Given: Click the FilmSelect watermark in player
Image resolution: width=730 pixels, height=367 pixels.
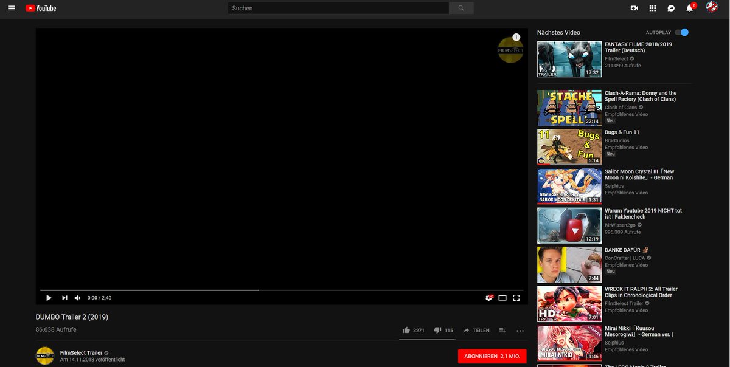Looking at the screenshot, I should tap(510, 50).
